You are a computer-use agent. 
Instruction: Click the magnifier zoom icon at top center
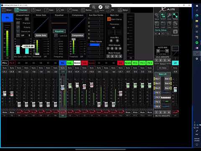point(94,7)
